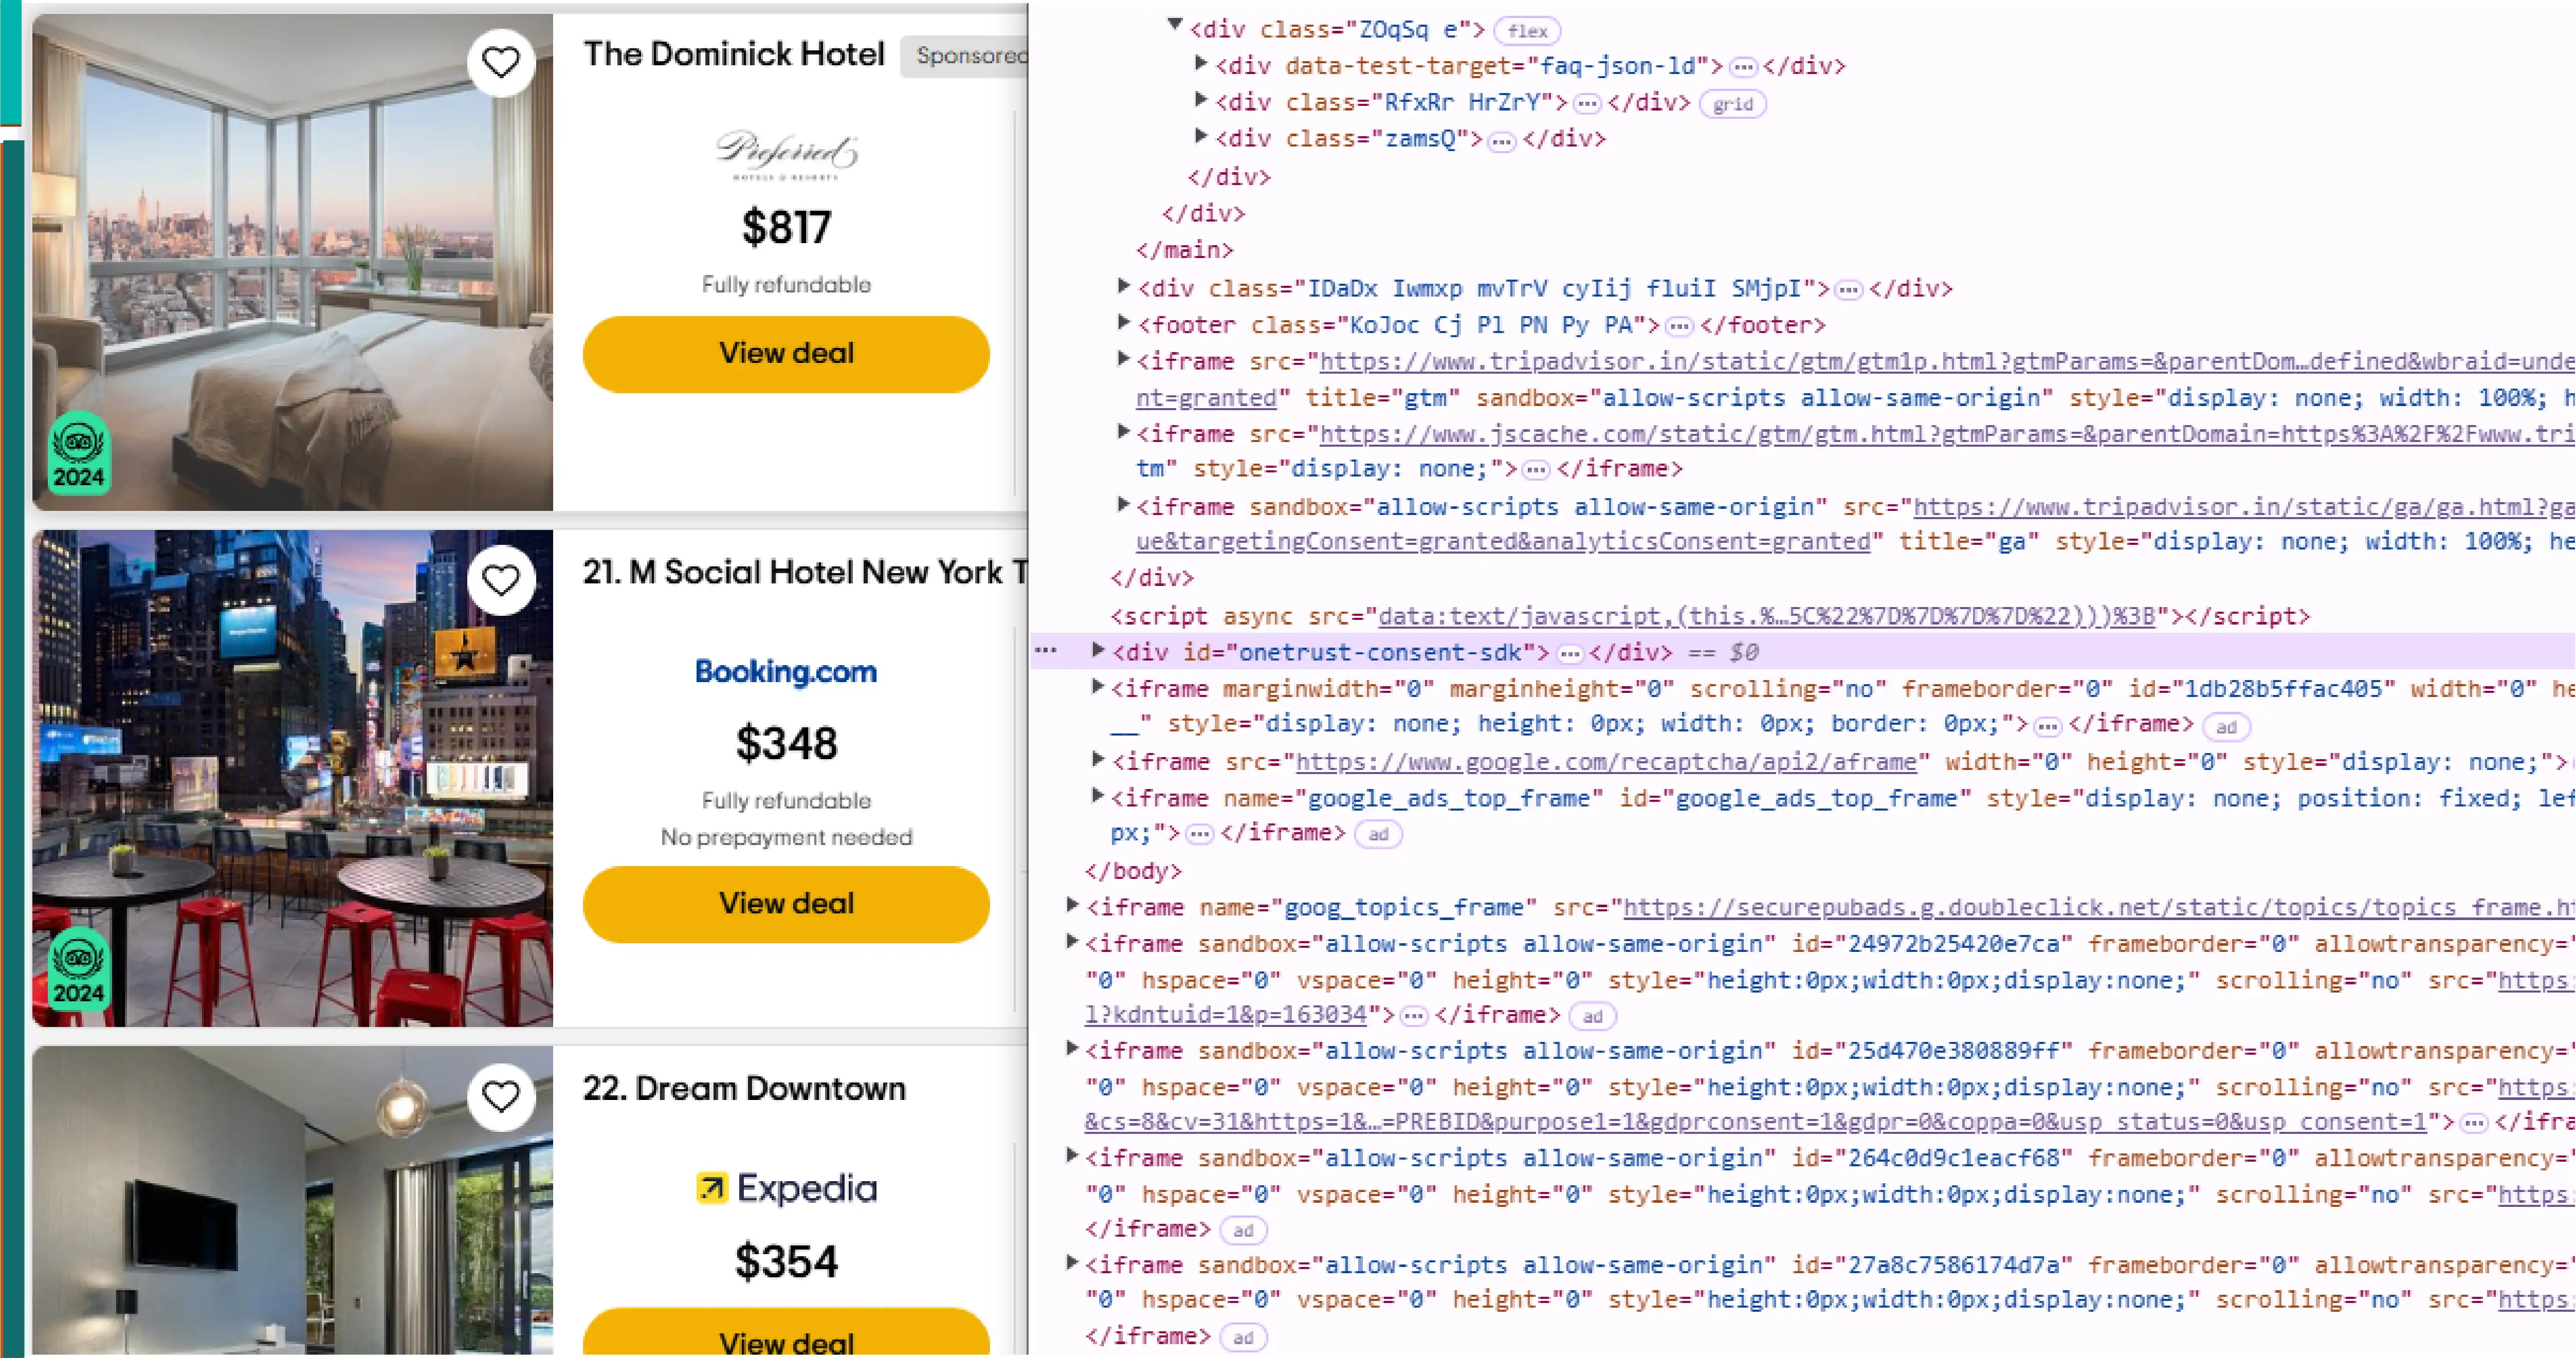The width and height of the screenshot is (2576, 1358).
Task: Click 'No prepayment needed' text
Action: pos(786,837)
